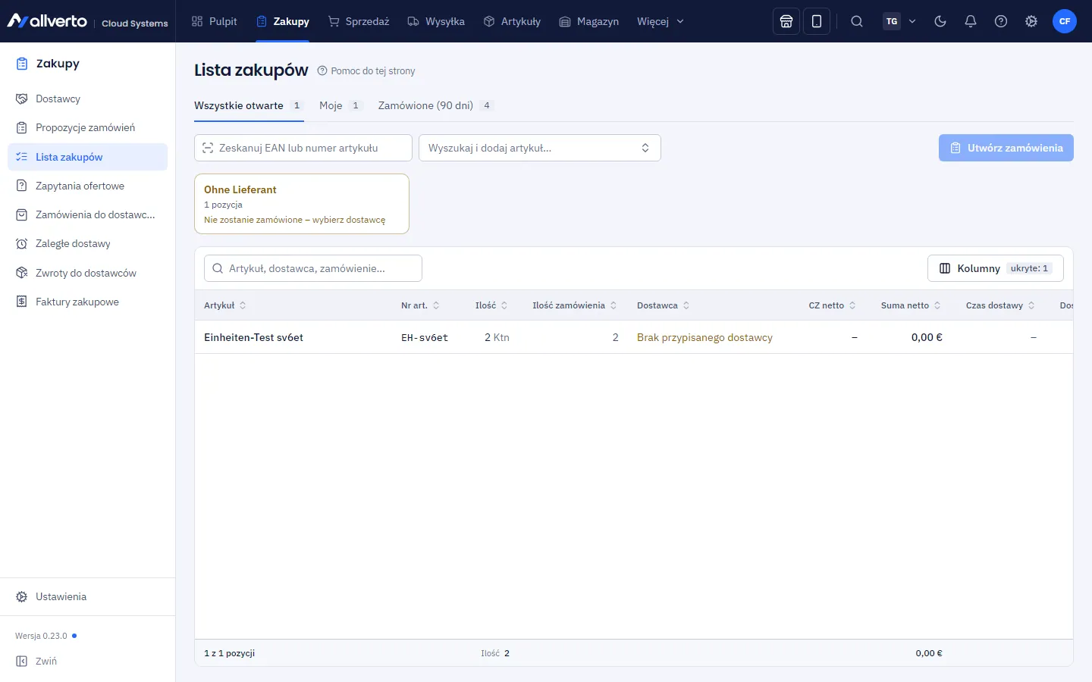The image size is (1092, 682).
Task: Go to Pulpit in top navigation
Action: point(215,21)
